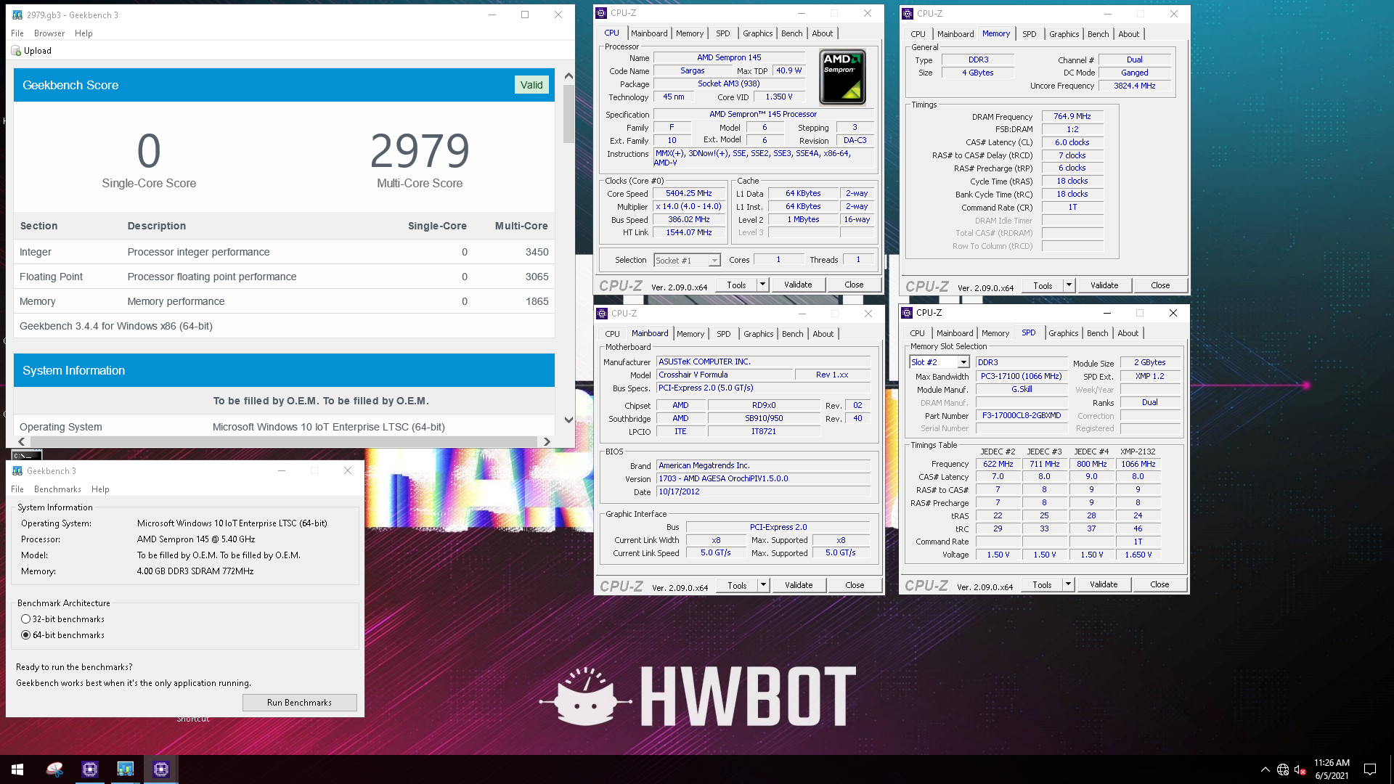Open the first CPU-Z taskbar icon

tap(90, 769)
